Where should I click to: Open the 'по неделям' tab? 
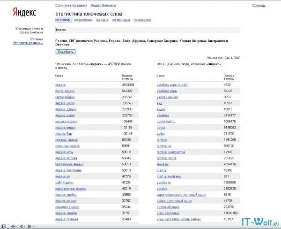[142, 20]
